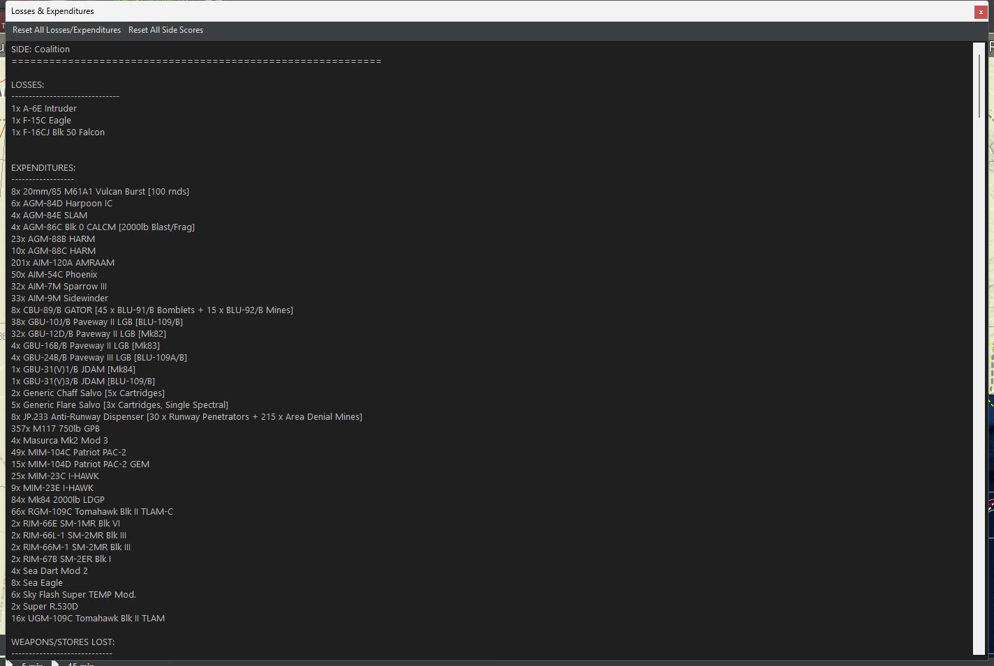Click the RGM-109C Tomahawk Blk II TLAM-C line
Viewport: 994px width, 666px height.
click(x=92, y=512)
